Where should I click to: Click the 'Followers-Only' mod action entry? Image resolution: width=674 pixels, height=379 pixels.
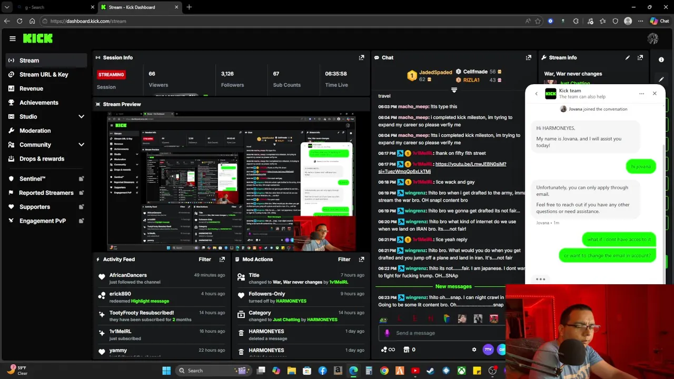click(300, 297)
